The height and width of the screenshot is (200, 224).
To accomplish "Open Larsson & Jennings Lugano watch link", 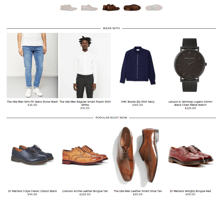I will tap(190, 103).
